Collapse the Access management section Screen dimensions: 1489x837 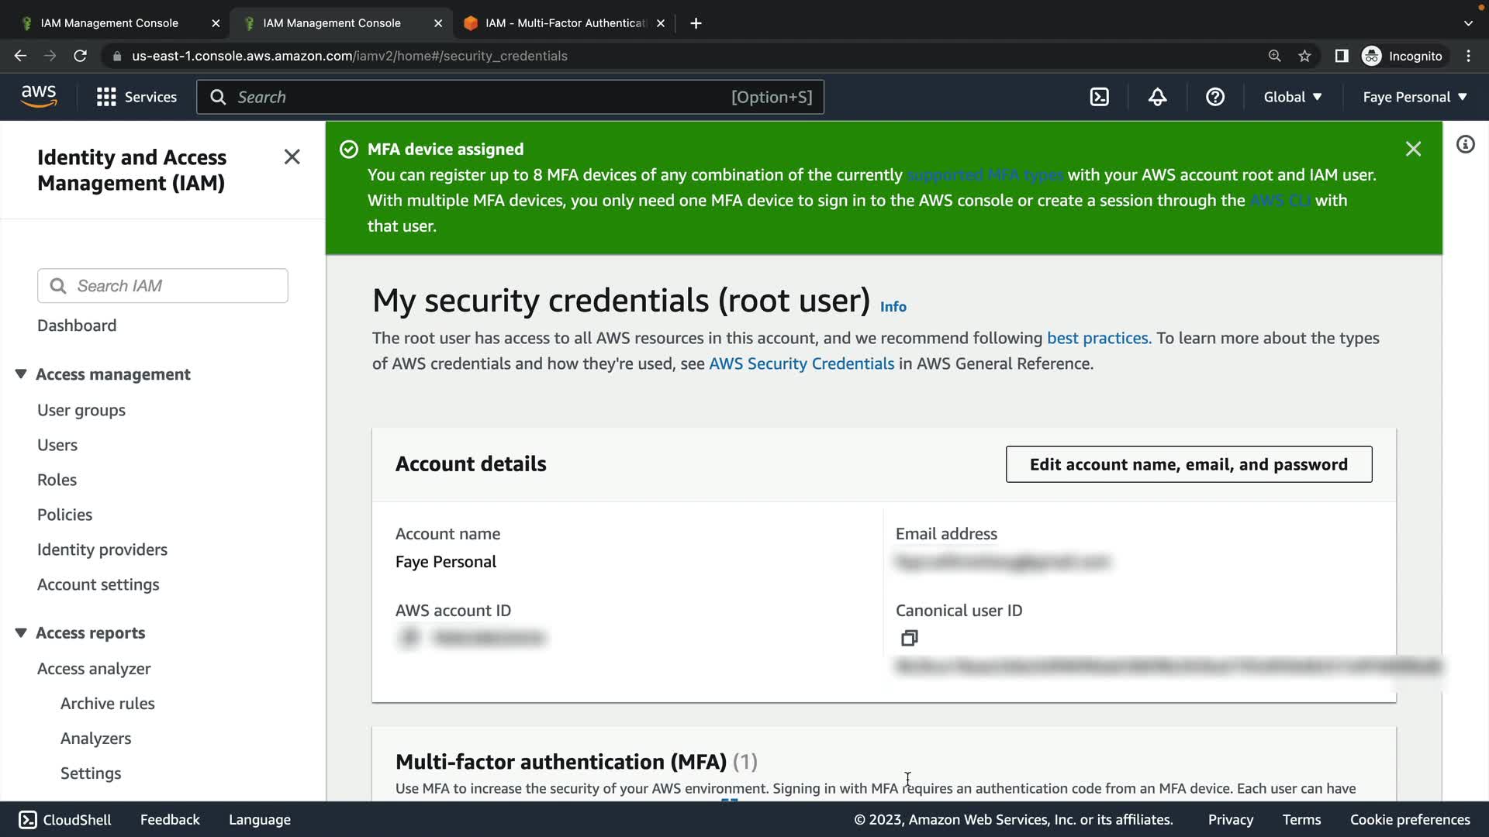pos(21,374)
